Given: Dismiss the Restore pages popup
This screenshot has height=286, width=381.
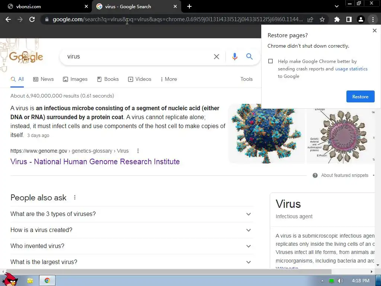Looking at the screenshot, I should tap(374, 31).
